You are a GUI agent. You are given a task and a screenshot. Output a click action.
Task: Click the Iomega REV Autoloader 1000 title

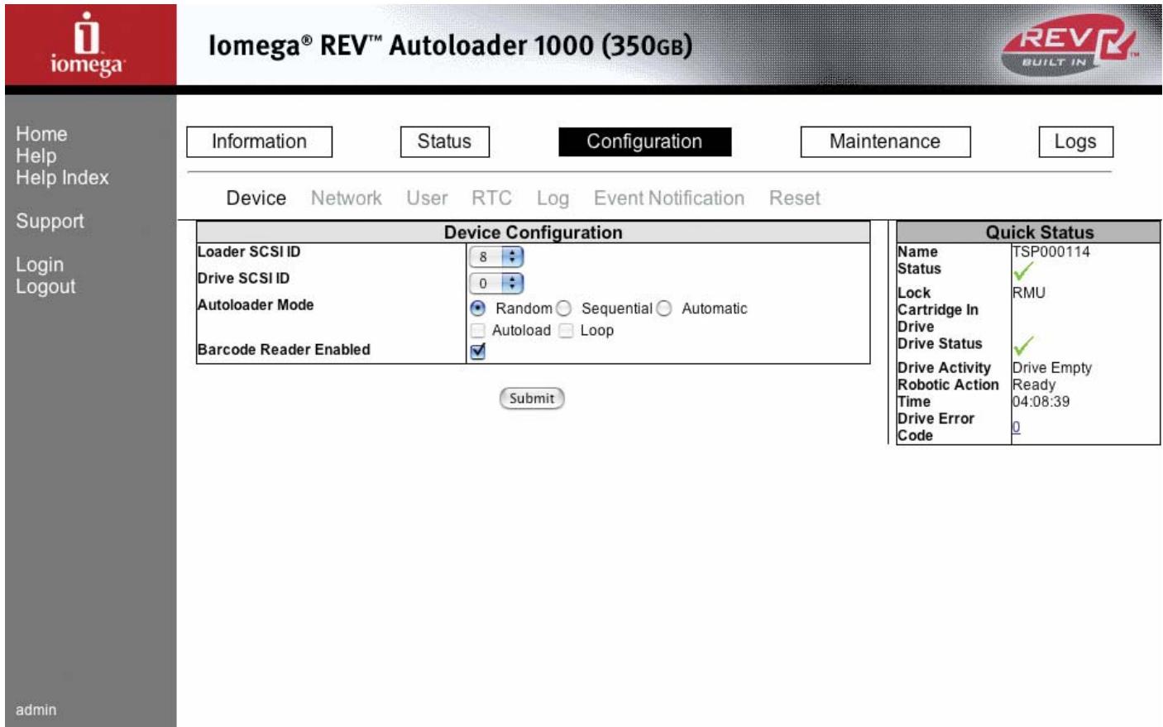point(450,45)
